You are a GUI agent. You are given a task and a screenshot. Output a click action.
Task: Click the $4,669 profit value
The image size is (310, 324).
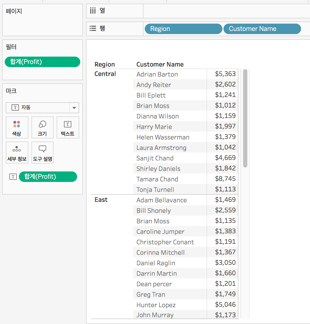tap(225, 158)
